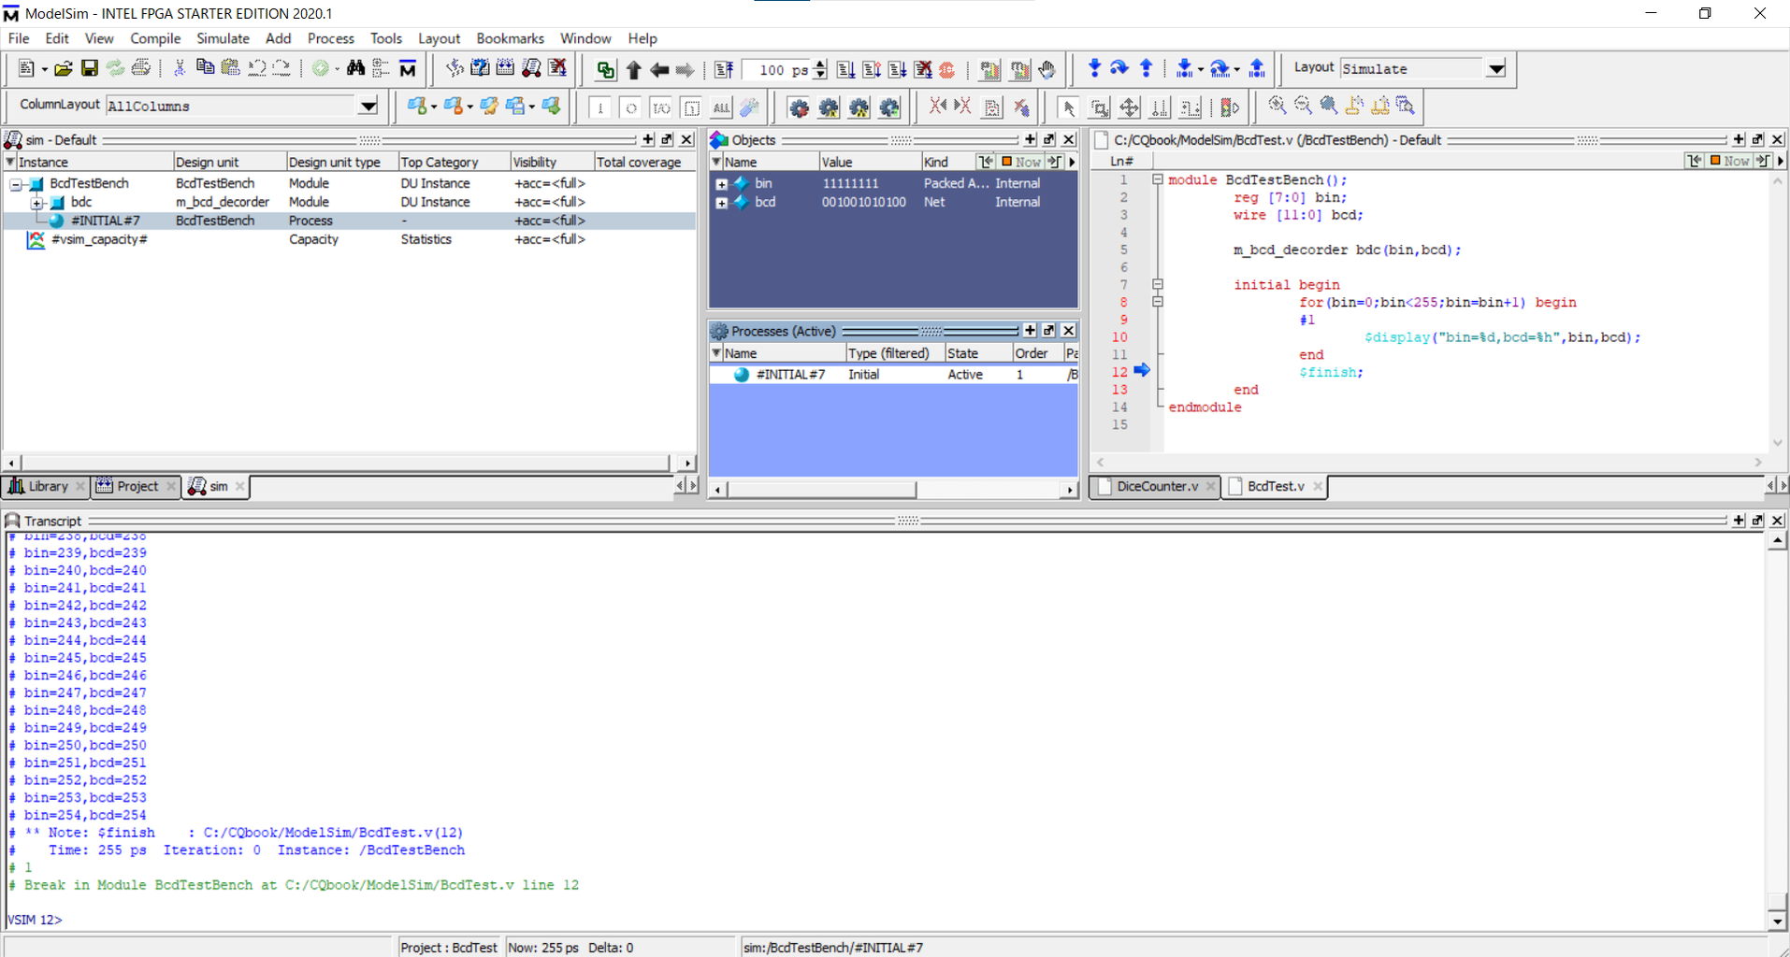The height and width of the screenshot is (957, 1790).
Task: Open the Simulate menu
Action: (x=223, y=38)
